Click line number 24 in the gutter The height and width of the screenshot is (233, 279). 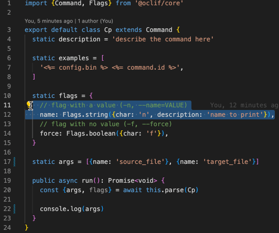point(7,227)
